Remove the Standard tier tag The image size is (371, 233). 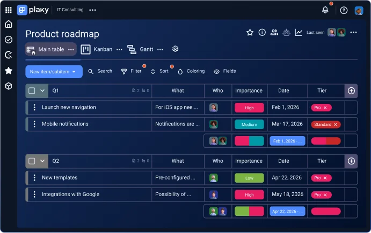click(x=335, y=124)
